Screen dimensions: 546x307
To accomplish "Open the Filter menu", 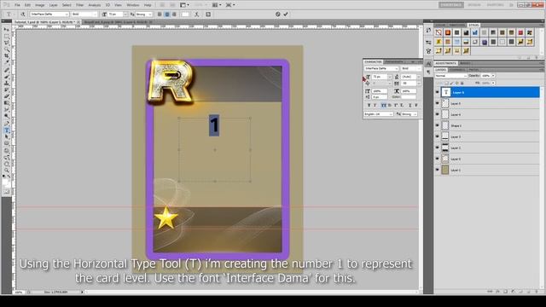I will [79, 5].
